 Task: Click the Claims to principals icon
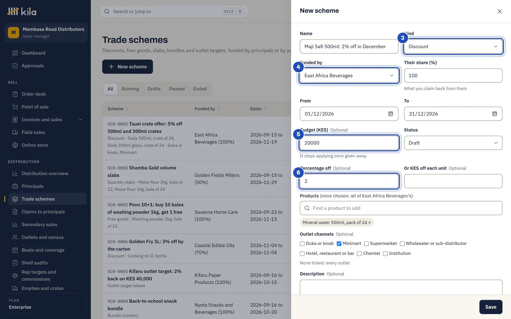15,212
